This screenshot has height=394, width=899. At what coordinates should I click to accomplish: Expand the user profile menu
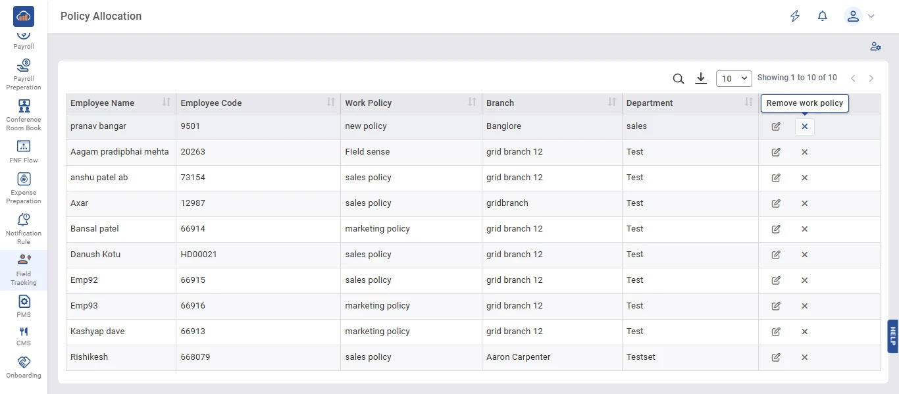860,16
